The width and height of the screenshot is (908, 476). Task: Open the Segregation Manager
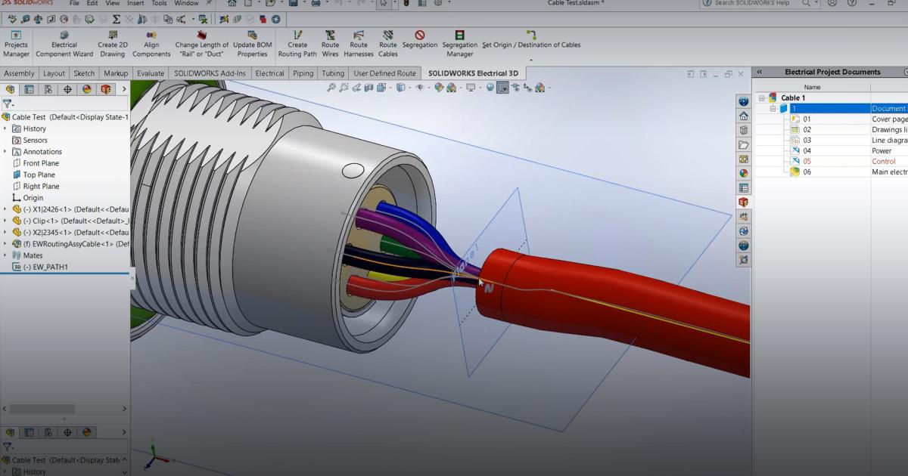coord(460,44)
